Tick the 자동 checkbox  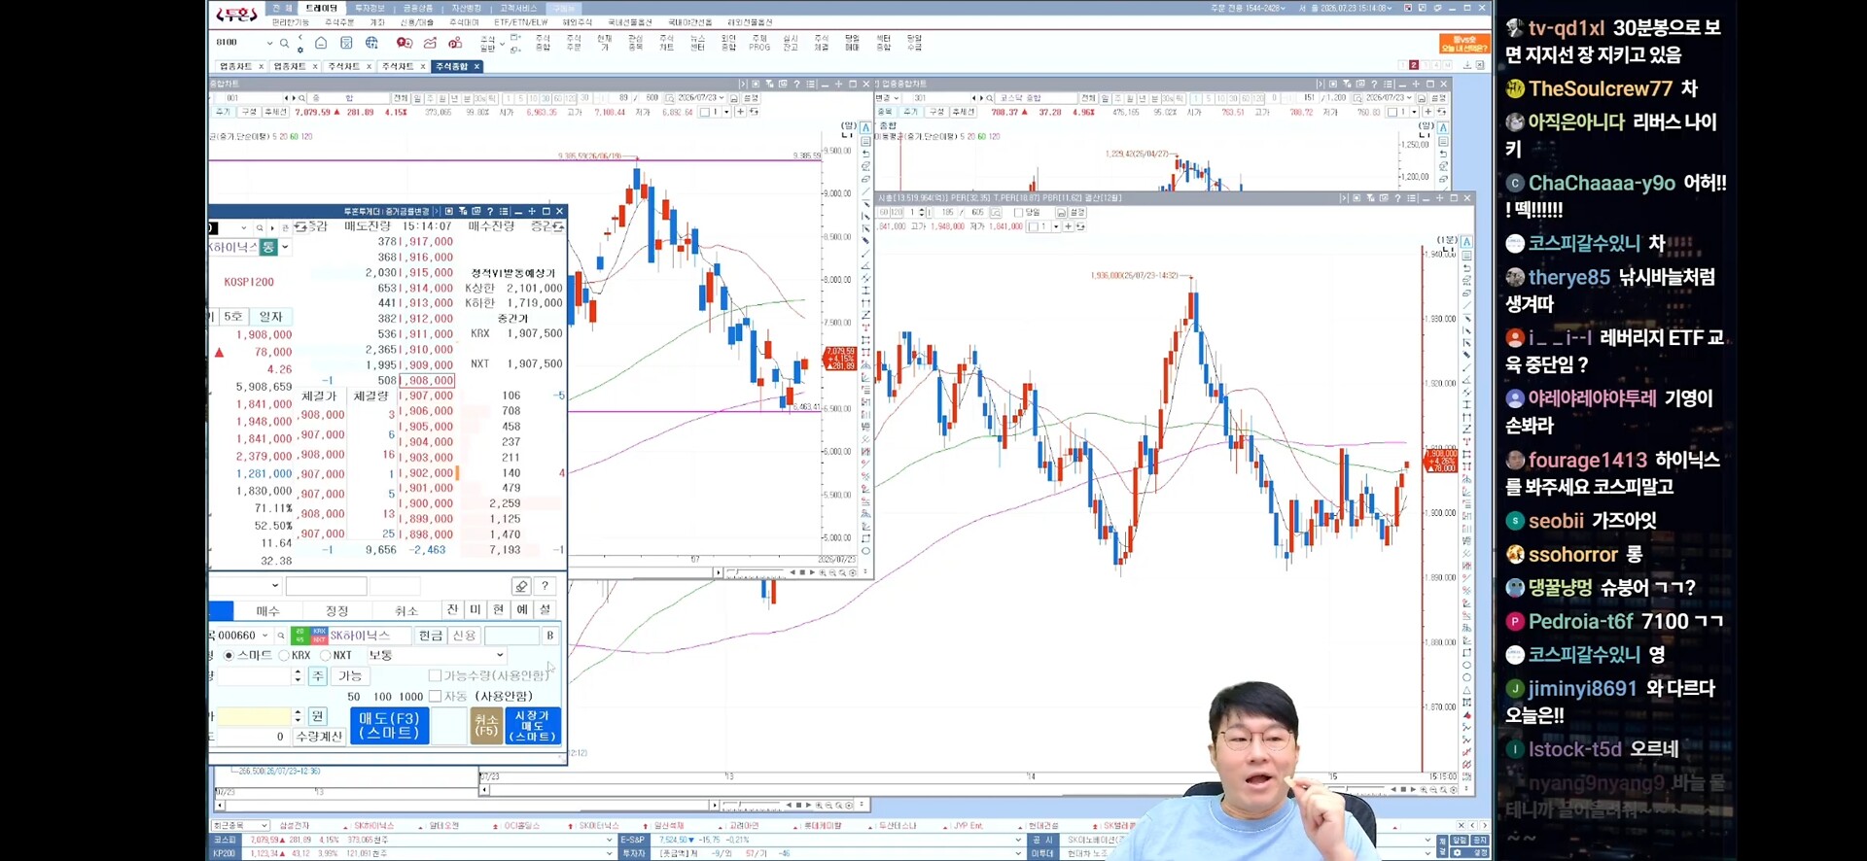coord(435,696)
